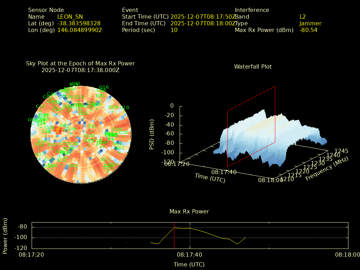Image resolution: width=360 pixels, height=270 pixels.
Task: Click the Waterfall Plot title
Action: [x=253, y=66]
